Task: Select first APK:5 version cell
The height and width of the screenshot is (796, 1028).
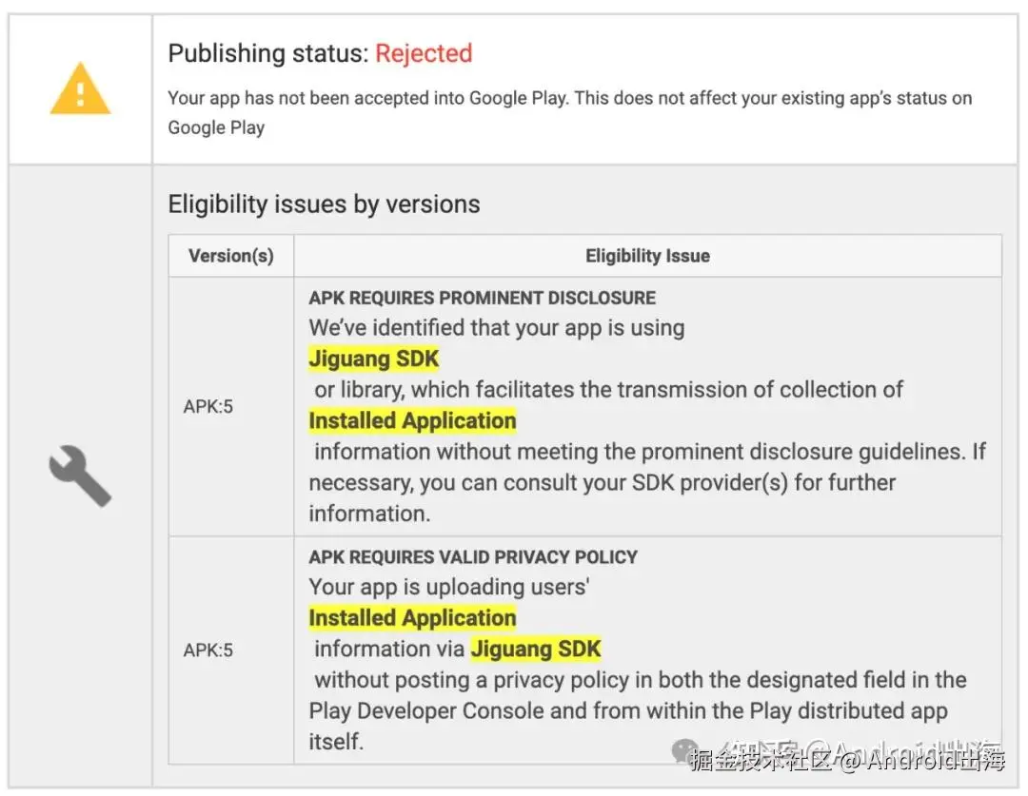Action: click(x=230, y=406)
